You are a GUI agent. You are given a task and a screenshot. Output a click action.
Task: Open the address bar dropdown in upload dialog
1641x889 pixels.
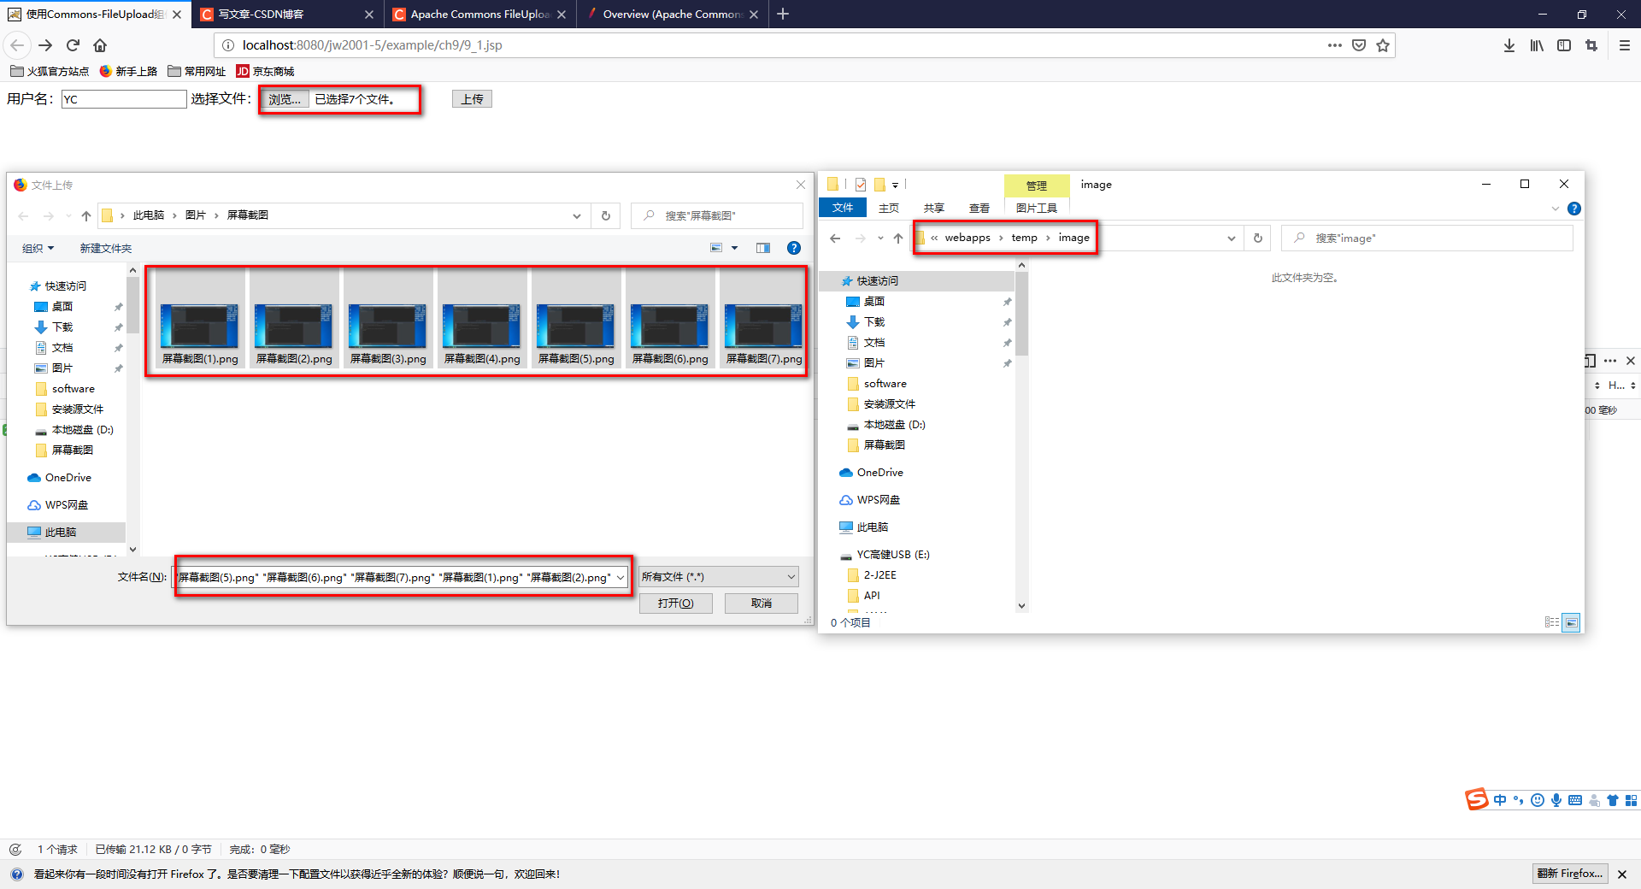[x=577, y=215]
